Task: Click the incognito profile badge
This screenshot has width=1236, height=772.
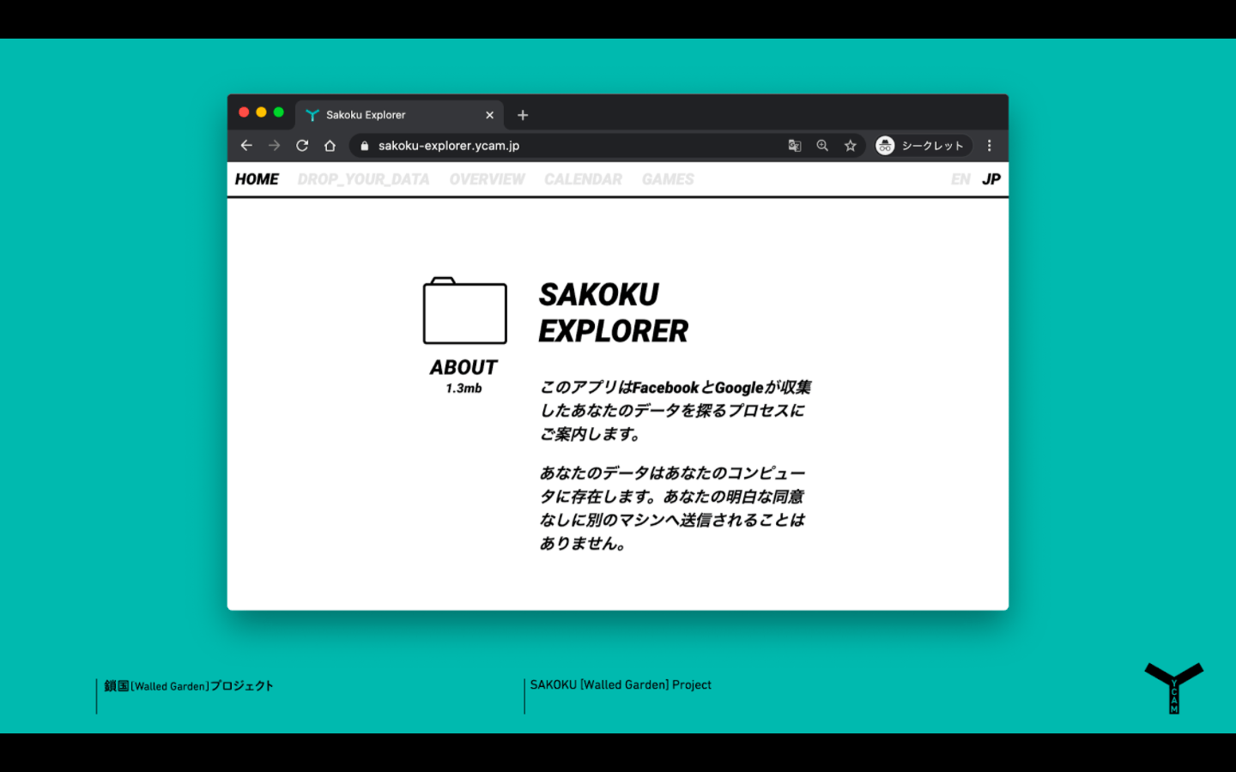Action: click(921, 146)
